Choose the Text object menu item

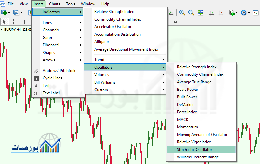58,86
